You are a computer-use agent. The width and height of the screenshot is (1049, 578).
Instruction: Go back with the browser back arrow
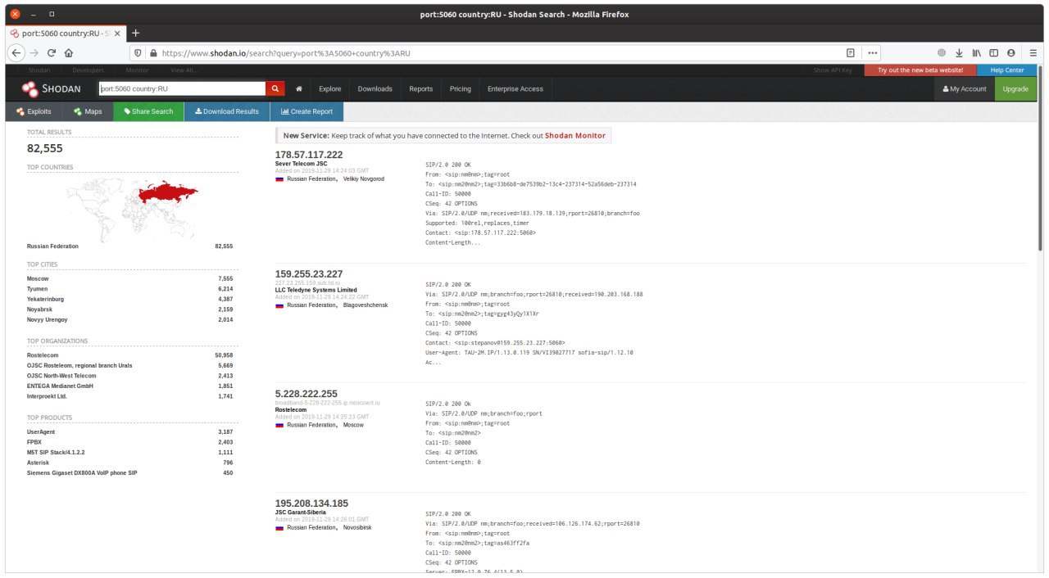(x=17, y=52)
